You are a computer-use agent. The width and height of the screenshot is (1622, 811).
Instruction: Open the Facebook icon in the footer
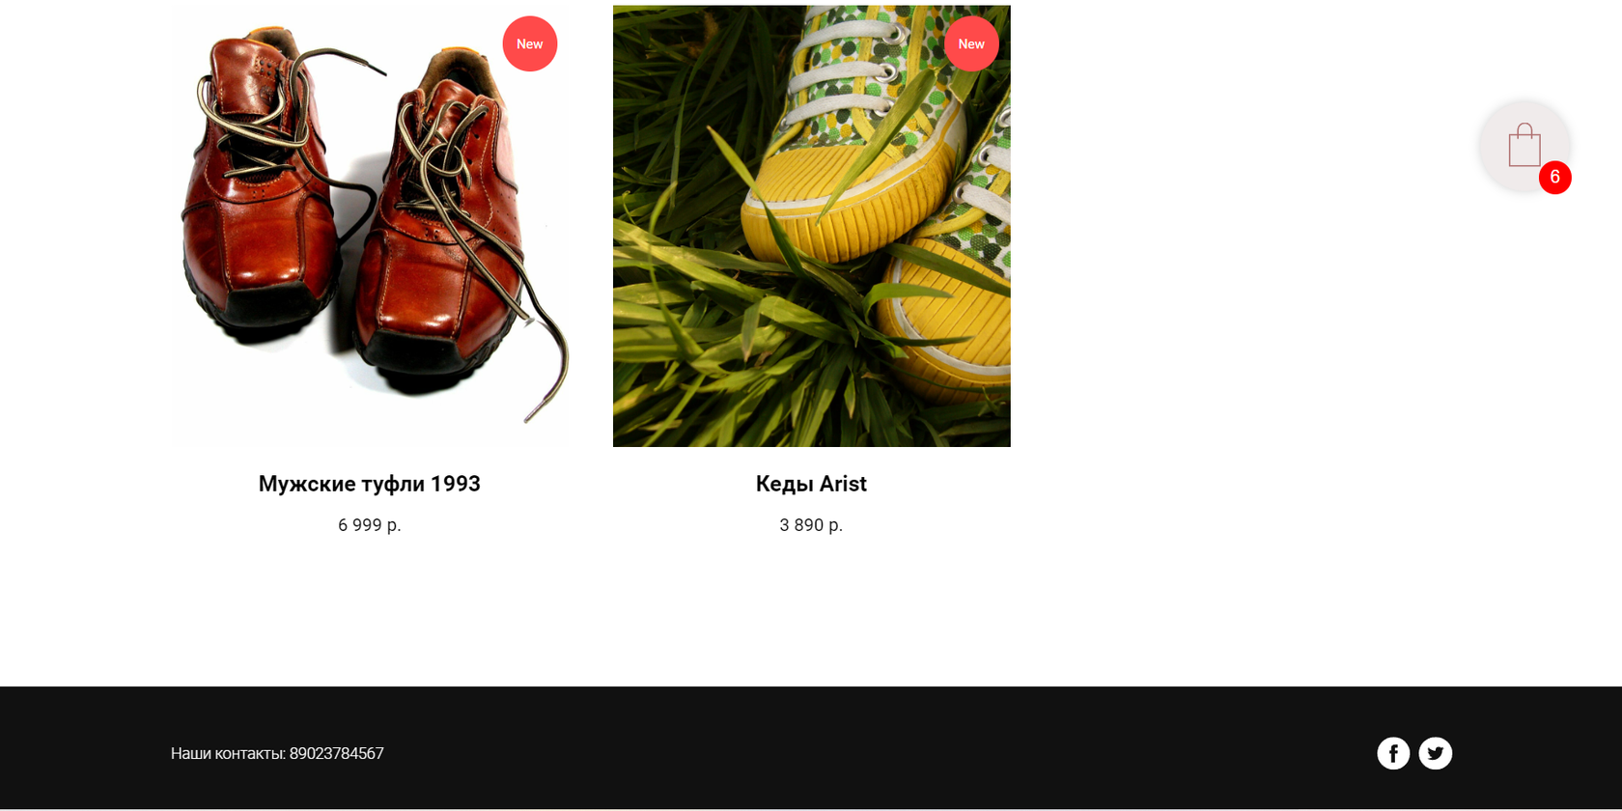(1393, 753)
